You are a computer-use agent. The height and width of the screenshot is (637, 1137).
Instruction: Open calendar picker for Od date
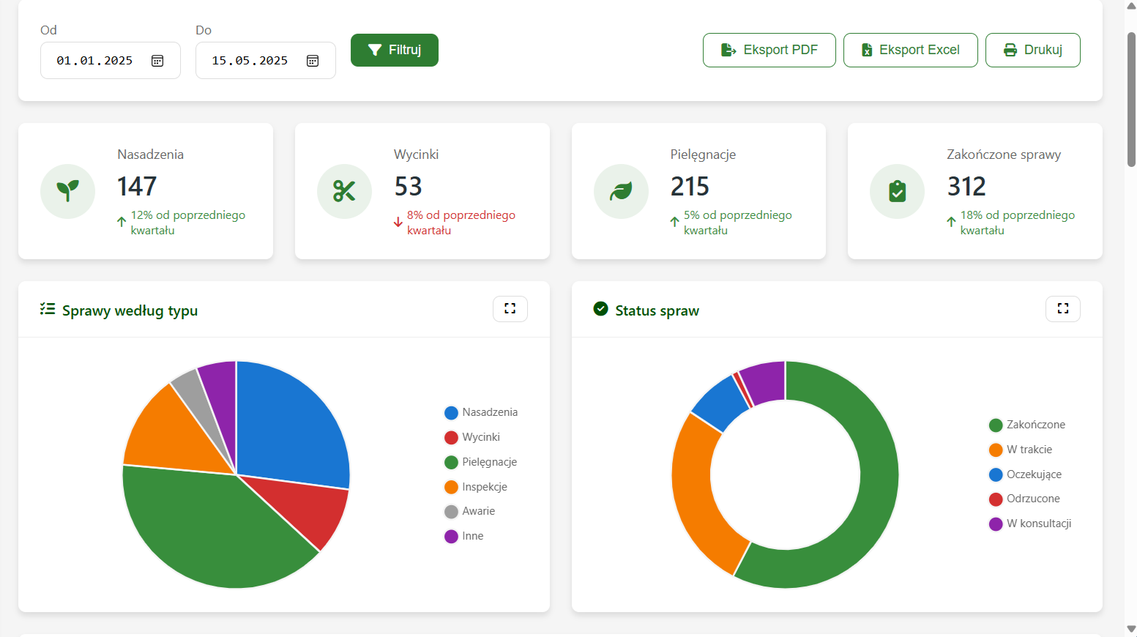[x=157, y=61]
